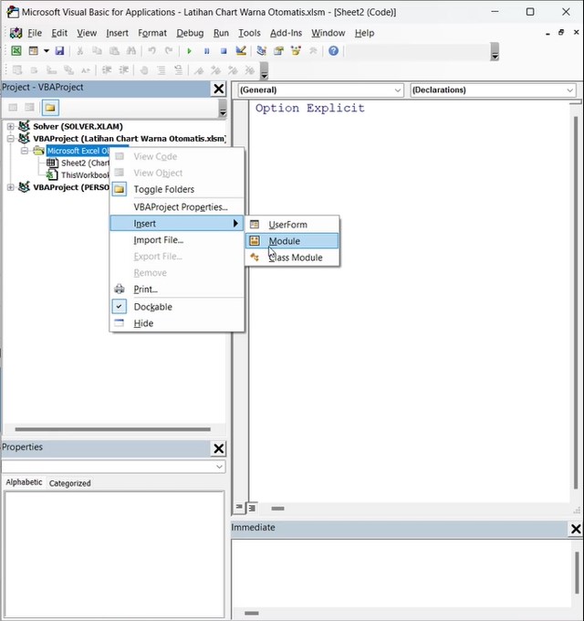
Task: Click Toggle Folders icon in Project panel
Action: point(49,108)
